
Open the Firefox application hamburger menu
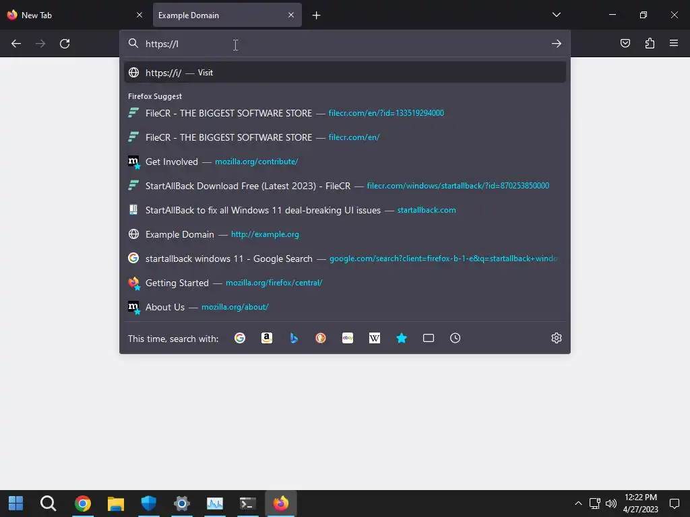[x=674, y=43]
